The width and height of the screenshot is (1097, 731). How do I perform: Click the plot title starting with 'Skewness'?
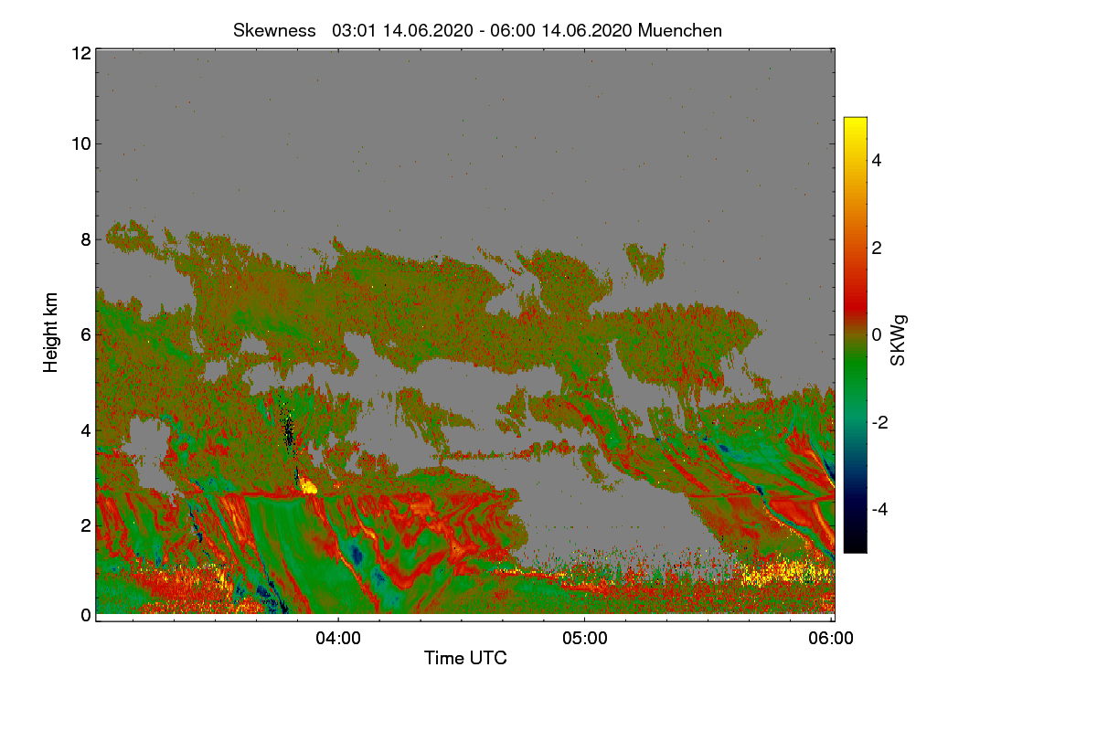477,30
